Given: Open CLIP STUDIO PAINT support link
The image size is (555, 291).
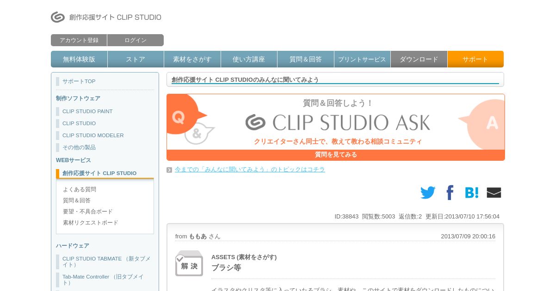Looking at the screenshot, I should tap(87, 111).
